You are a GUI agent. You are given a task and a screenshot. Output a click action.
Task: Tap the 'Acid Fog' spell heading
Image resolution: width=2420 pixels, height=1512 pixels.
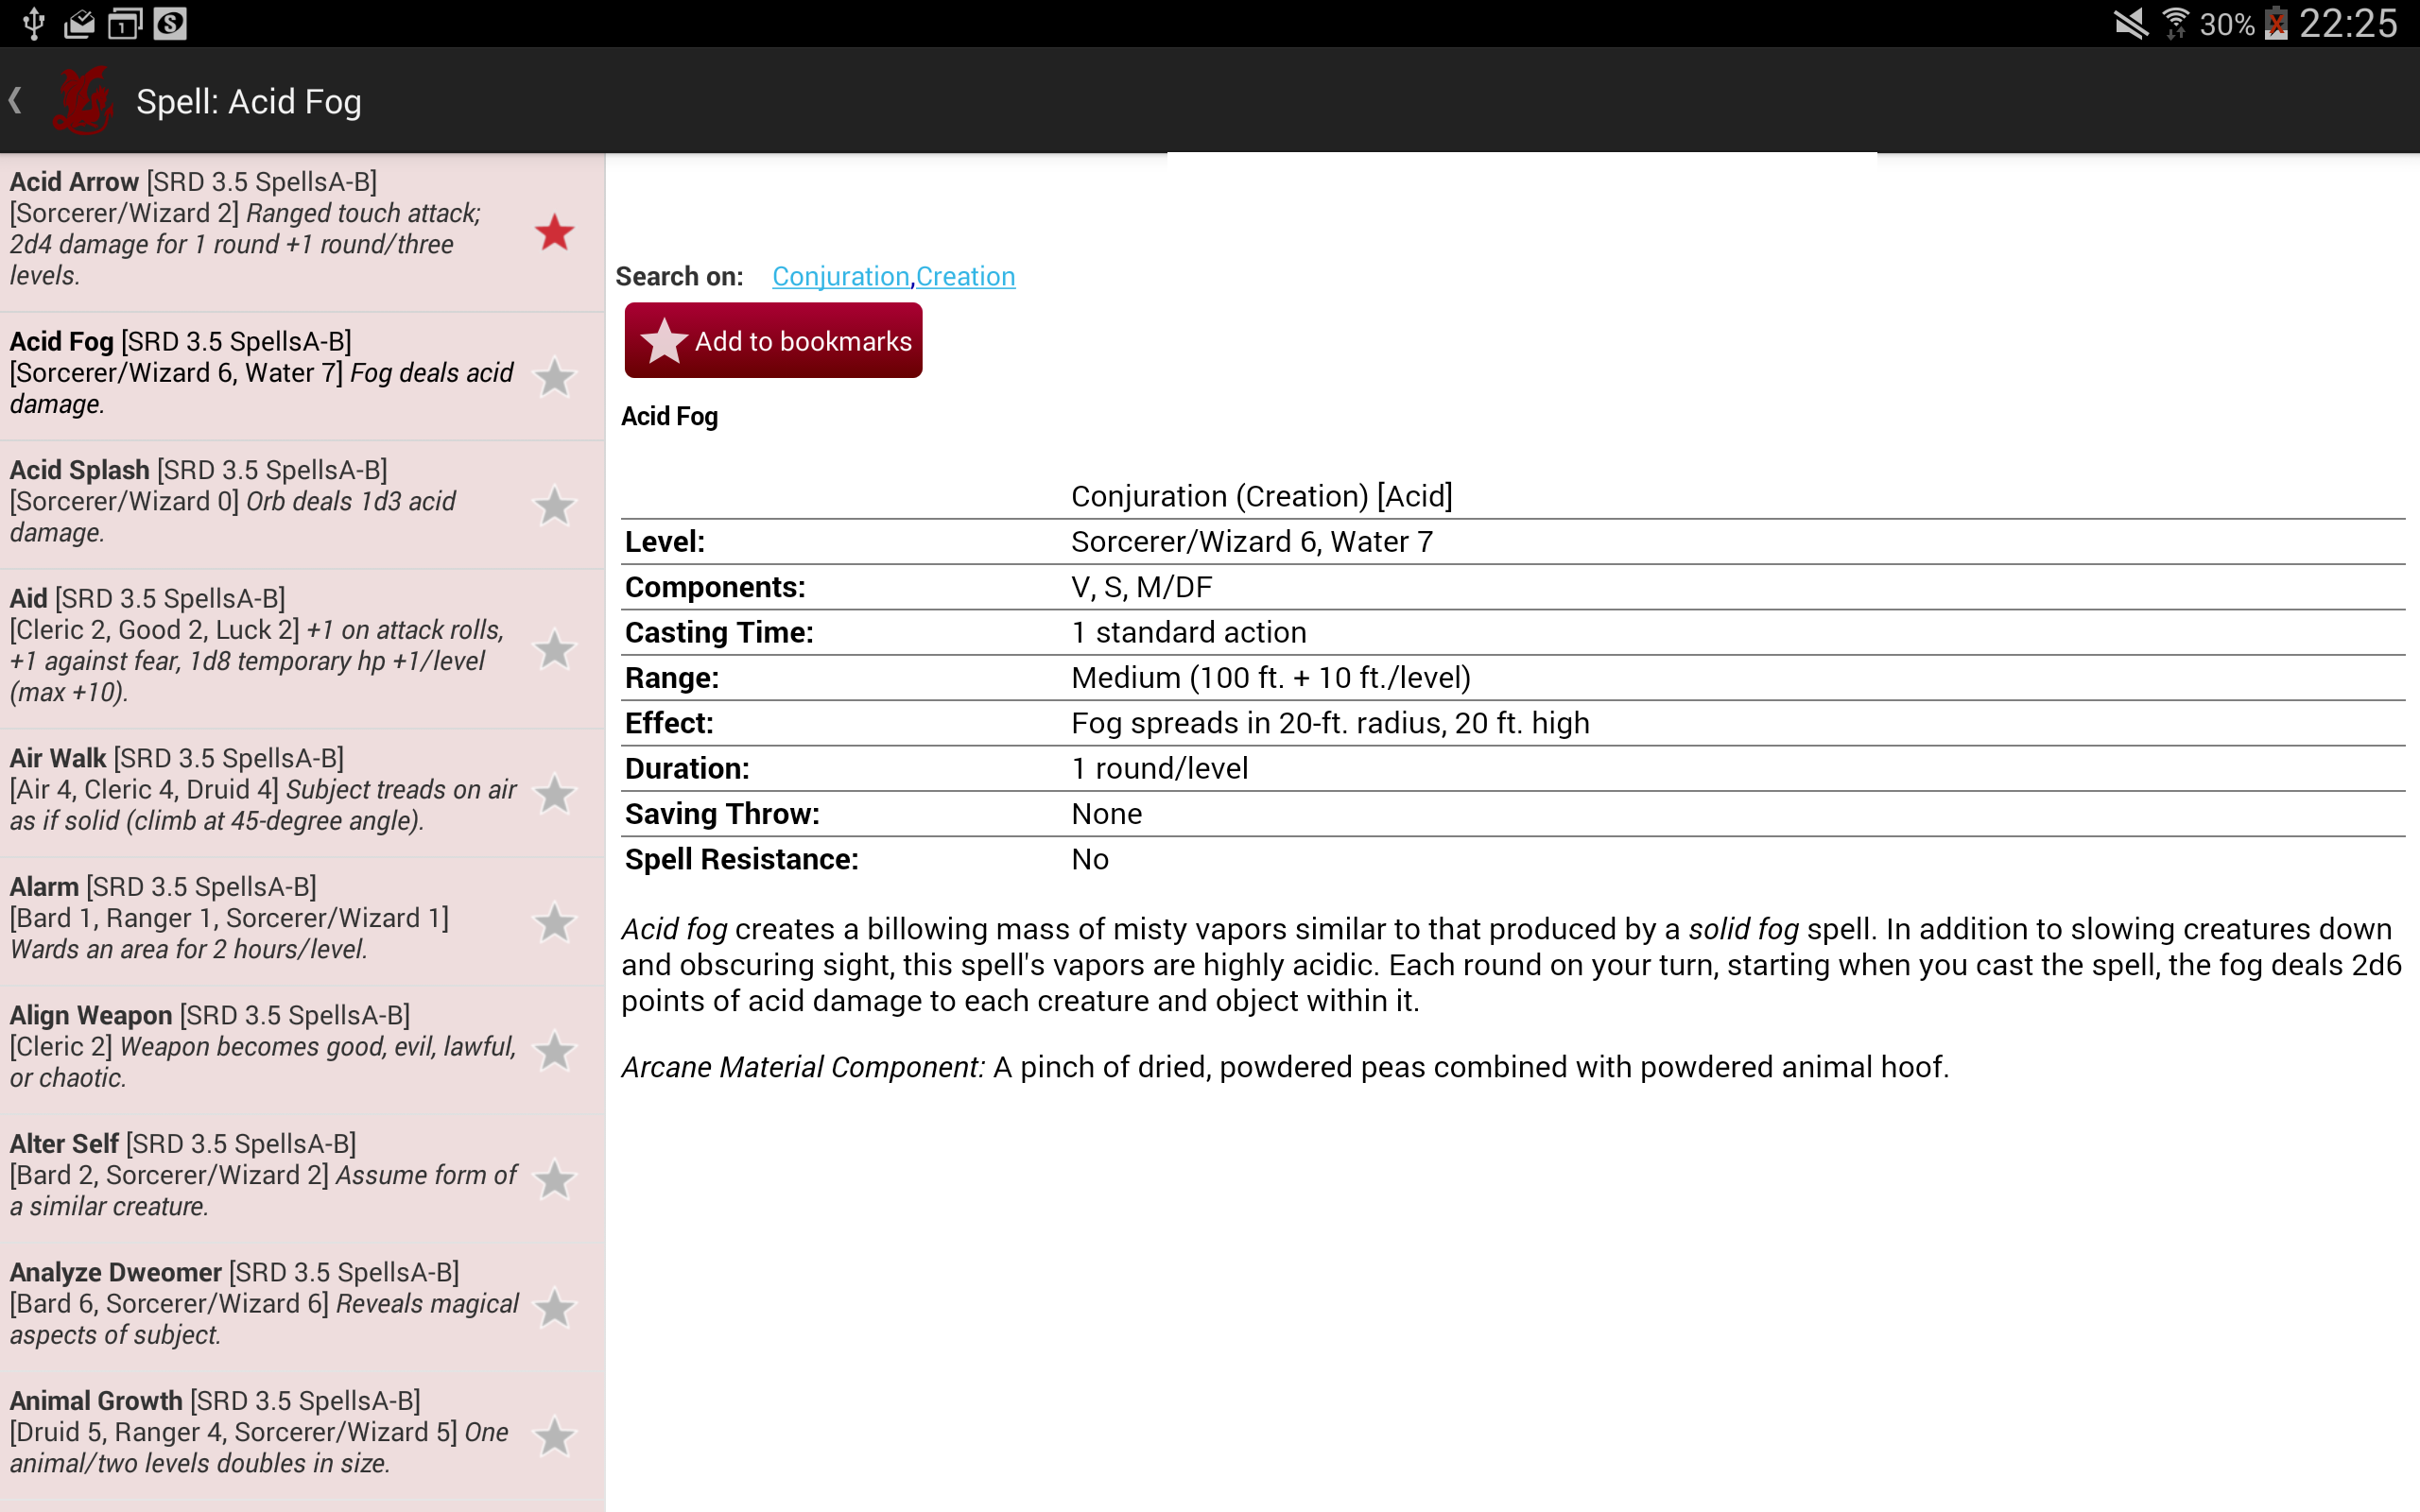pyautogui.click(x=669, y=416)
